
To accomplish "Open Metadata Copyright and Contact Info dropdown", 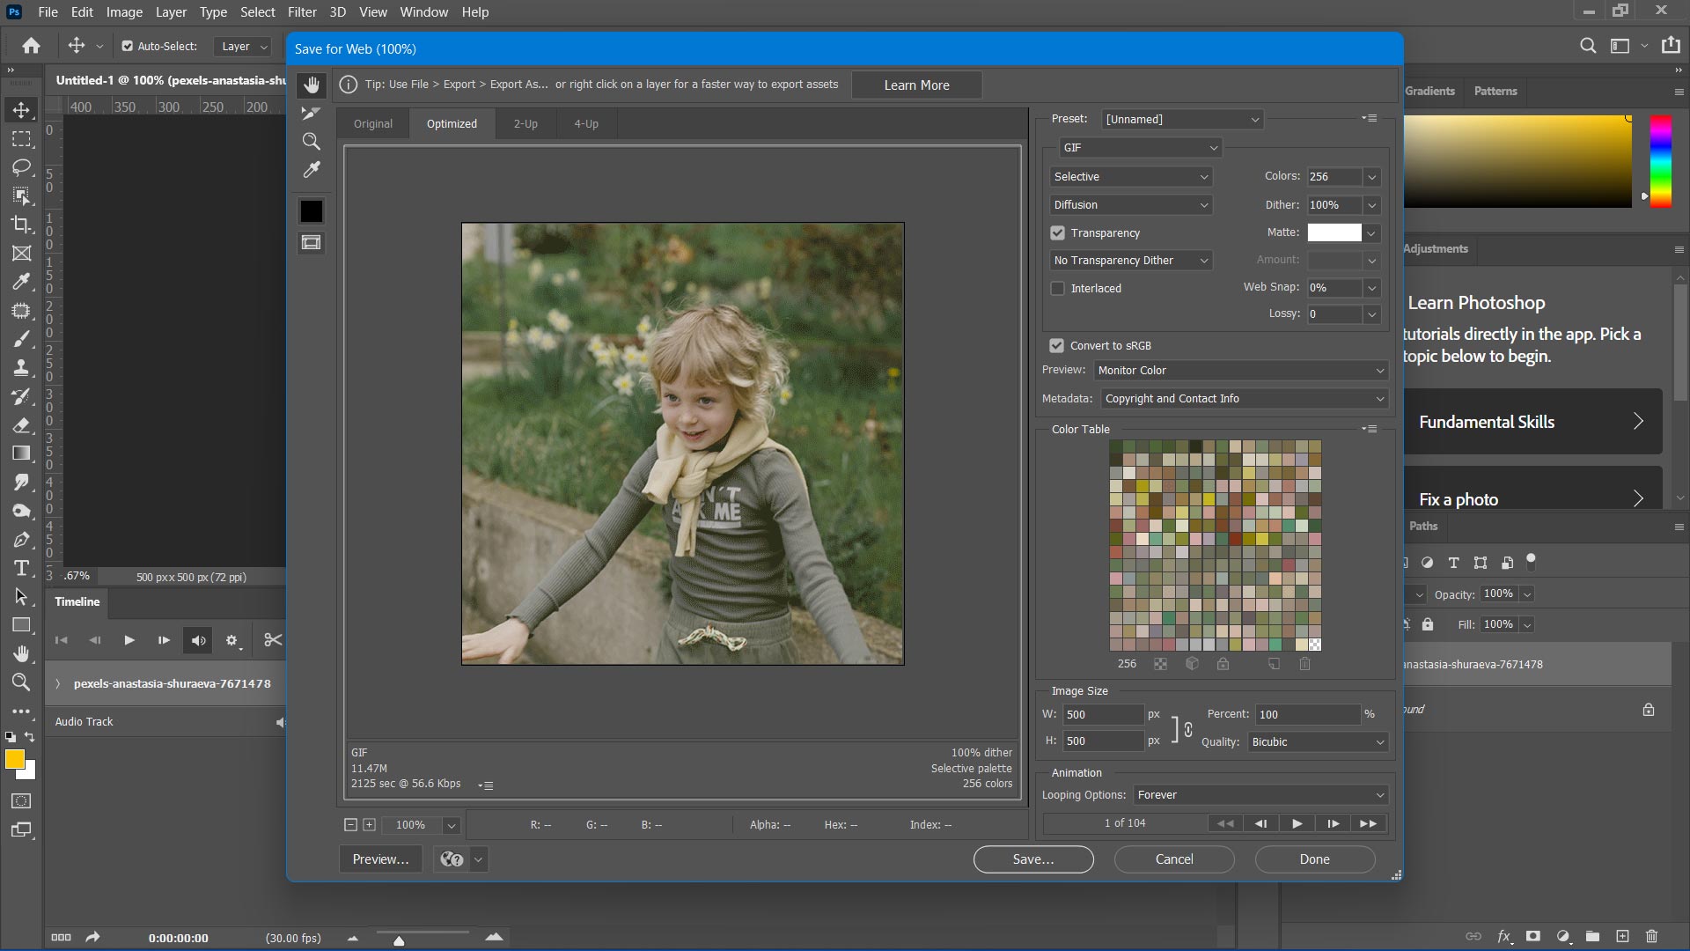I will point(1245,399).
